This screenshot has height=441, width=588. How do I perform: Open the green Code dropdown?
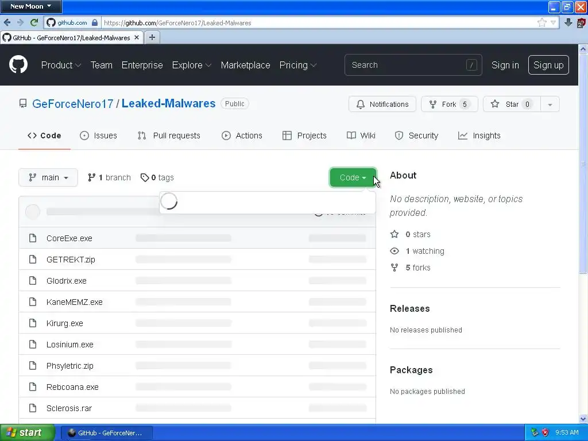coord(353,177)
